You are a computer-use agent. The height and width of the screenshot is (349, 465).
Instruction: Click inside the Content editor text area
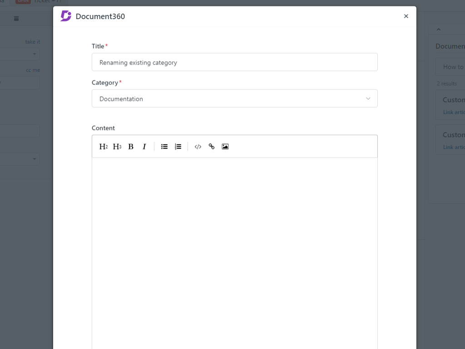click(x=234, y=250)
